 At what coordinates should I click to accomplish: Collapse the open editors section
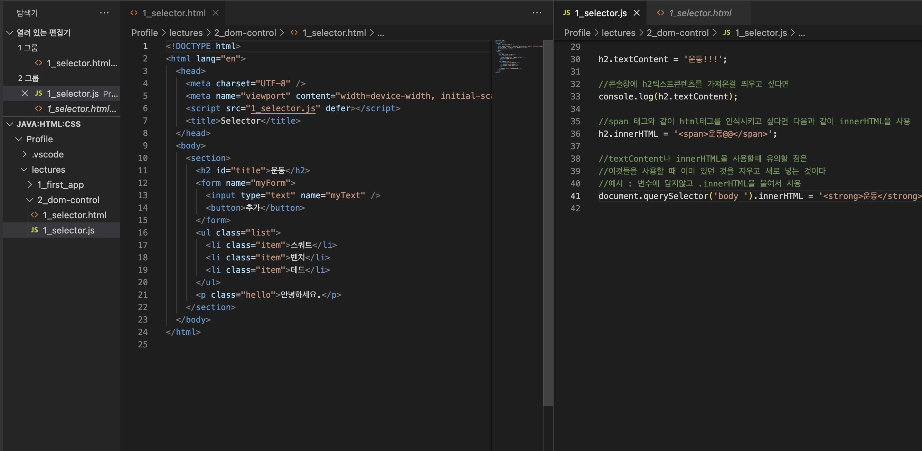[x=10, y=32]
